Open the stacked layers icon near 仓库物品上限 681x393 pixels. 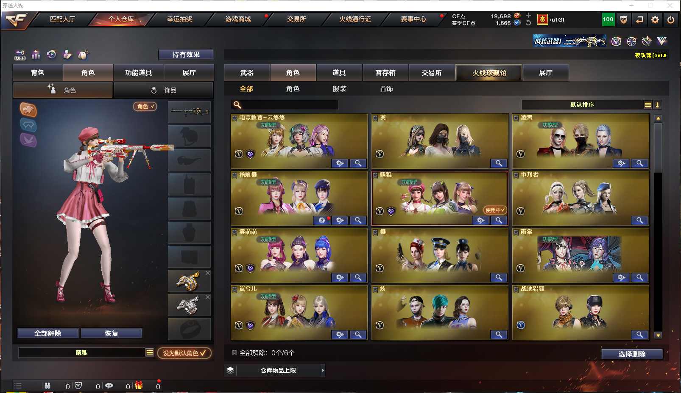230,370
